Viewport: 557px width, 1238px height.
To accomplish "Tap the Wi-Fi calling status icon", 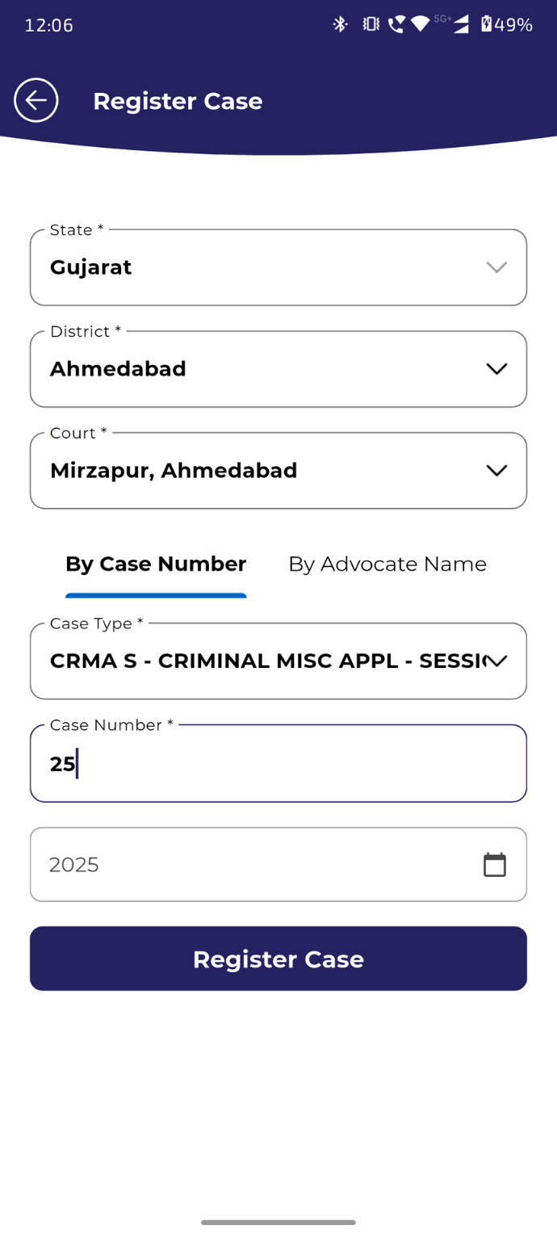I will click(x=396, y=24).
